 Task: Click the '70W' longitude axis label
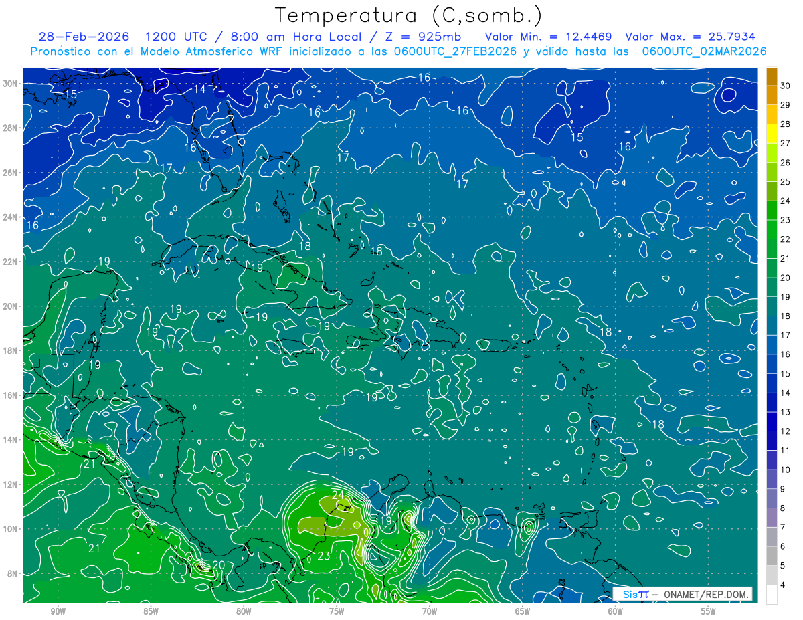click(430, 611)
